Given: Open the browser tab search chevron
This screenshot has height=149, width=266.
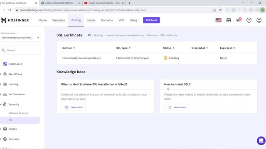Looking at the screenshot, I should (x=243, y=3).
